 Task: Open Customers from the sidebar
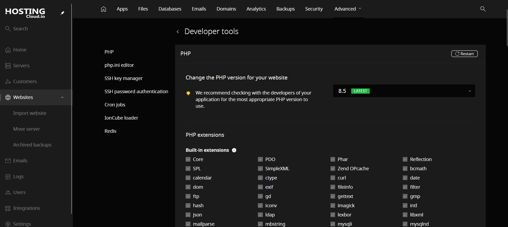(x=25, y=82)
